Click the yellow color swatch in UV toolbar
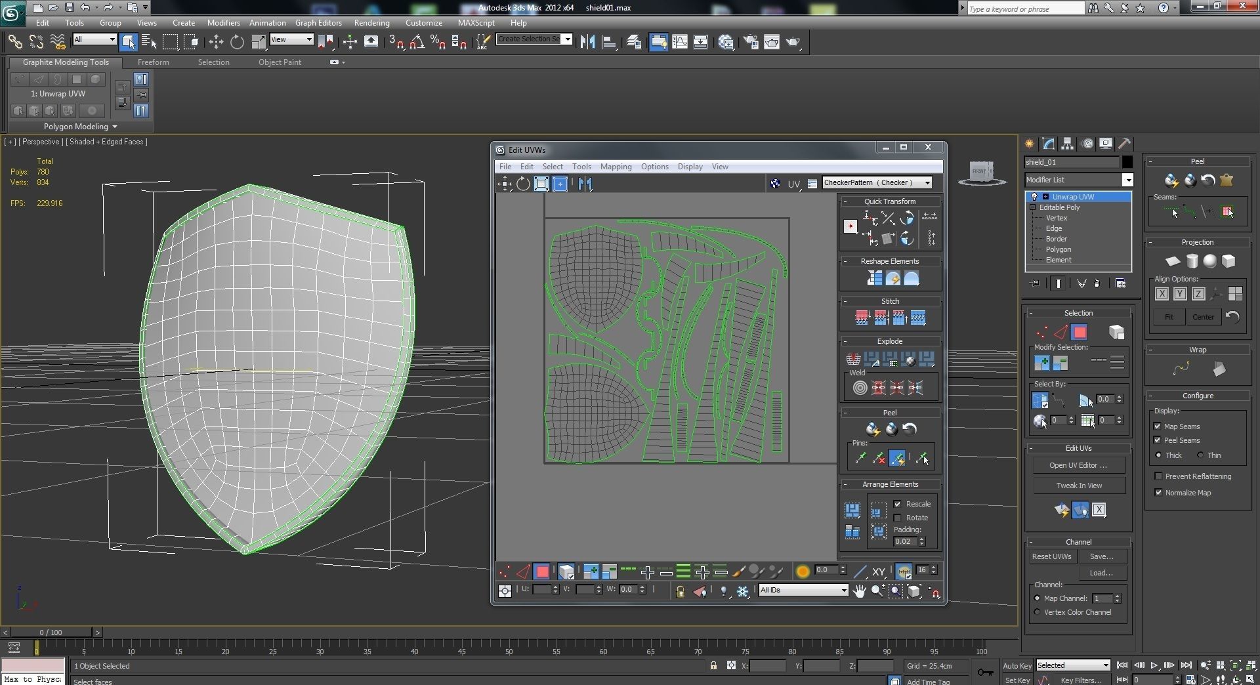 click(x=802, y=571)
